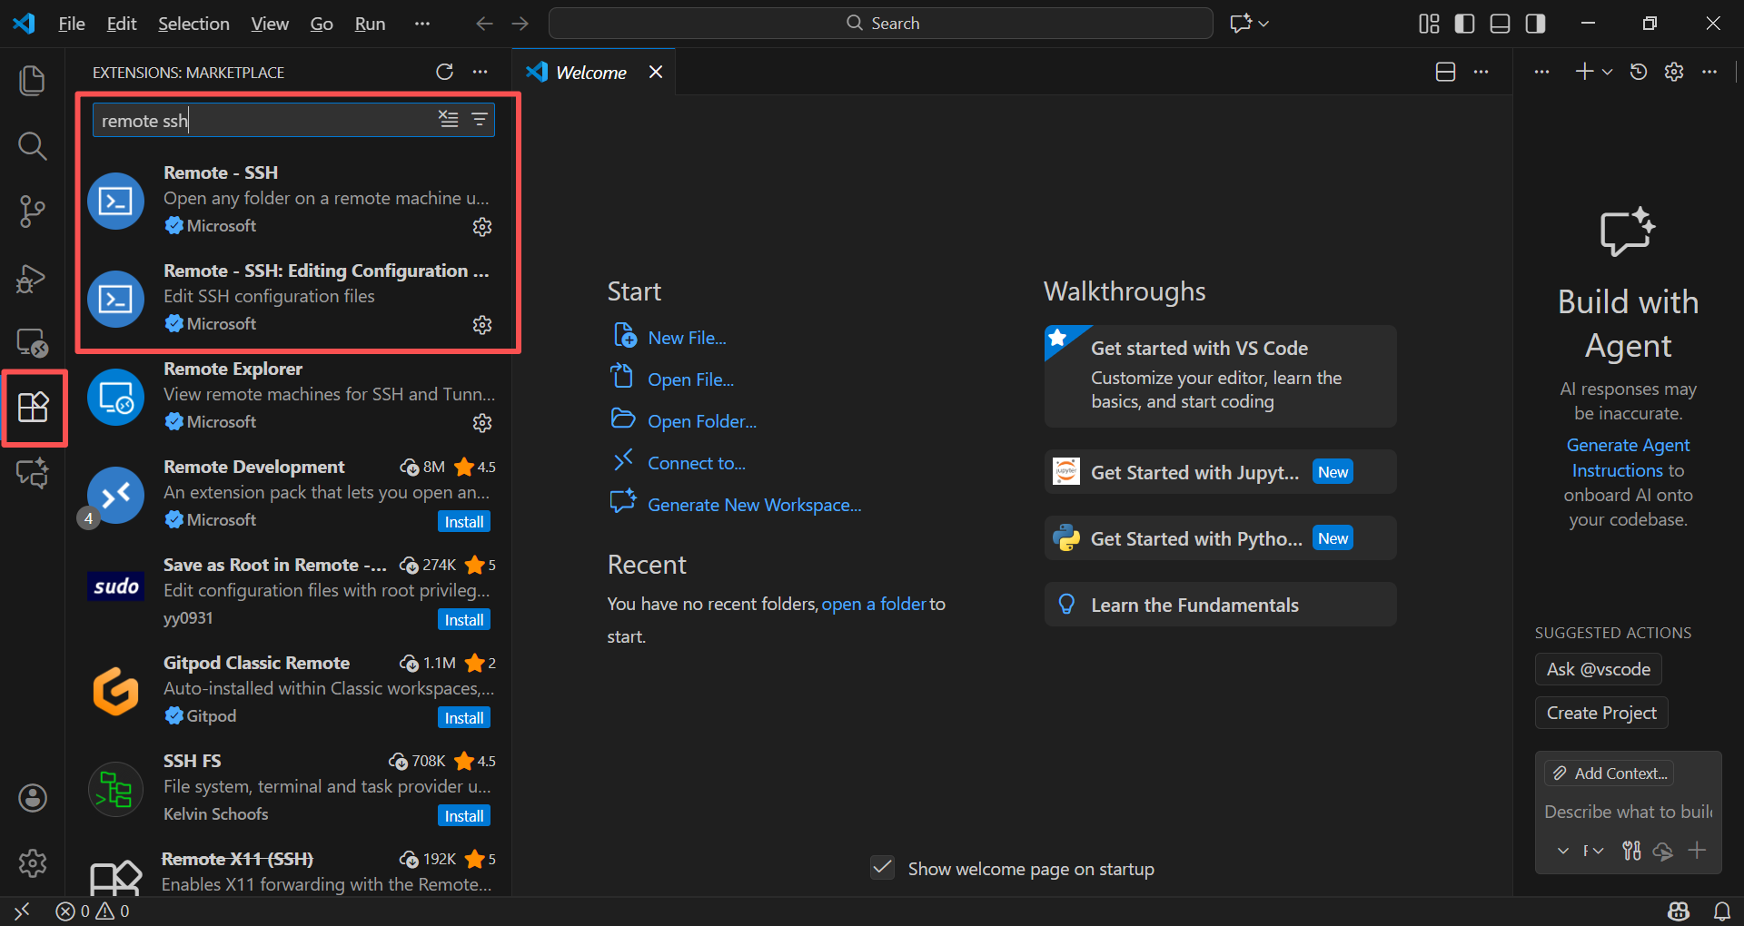
Task: Start a new chat with plus icon
Action: click(1584, 72)
